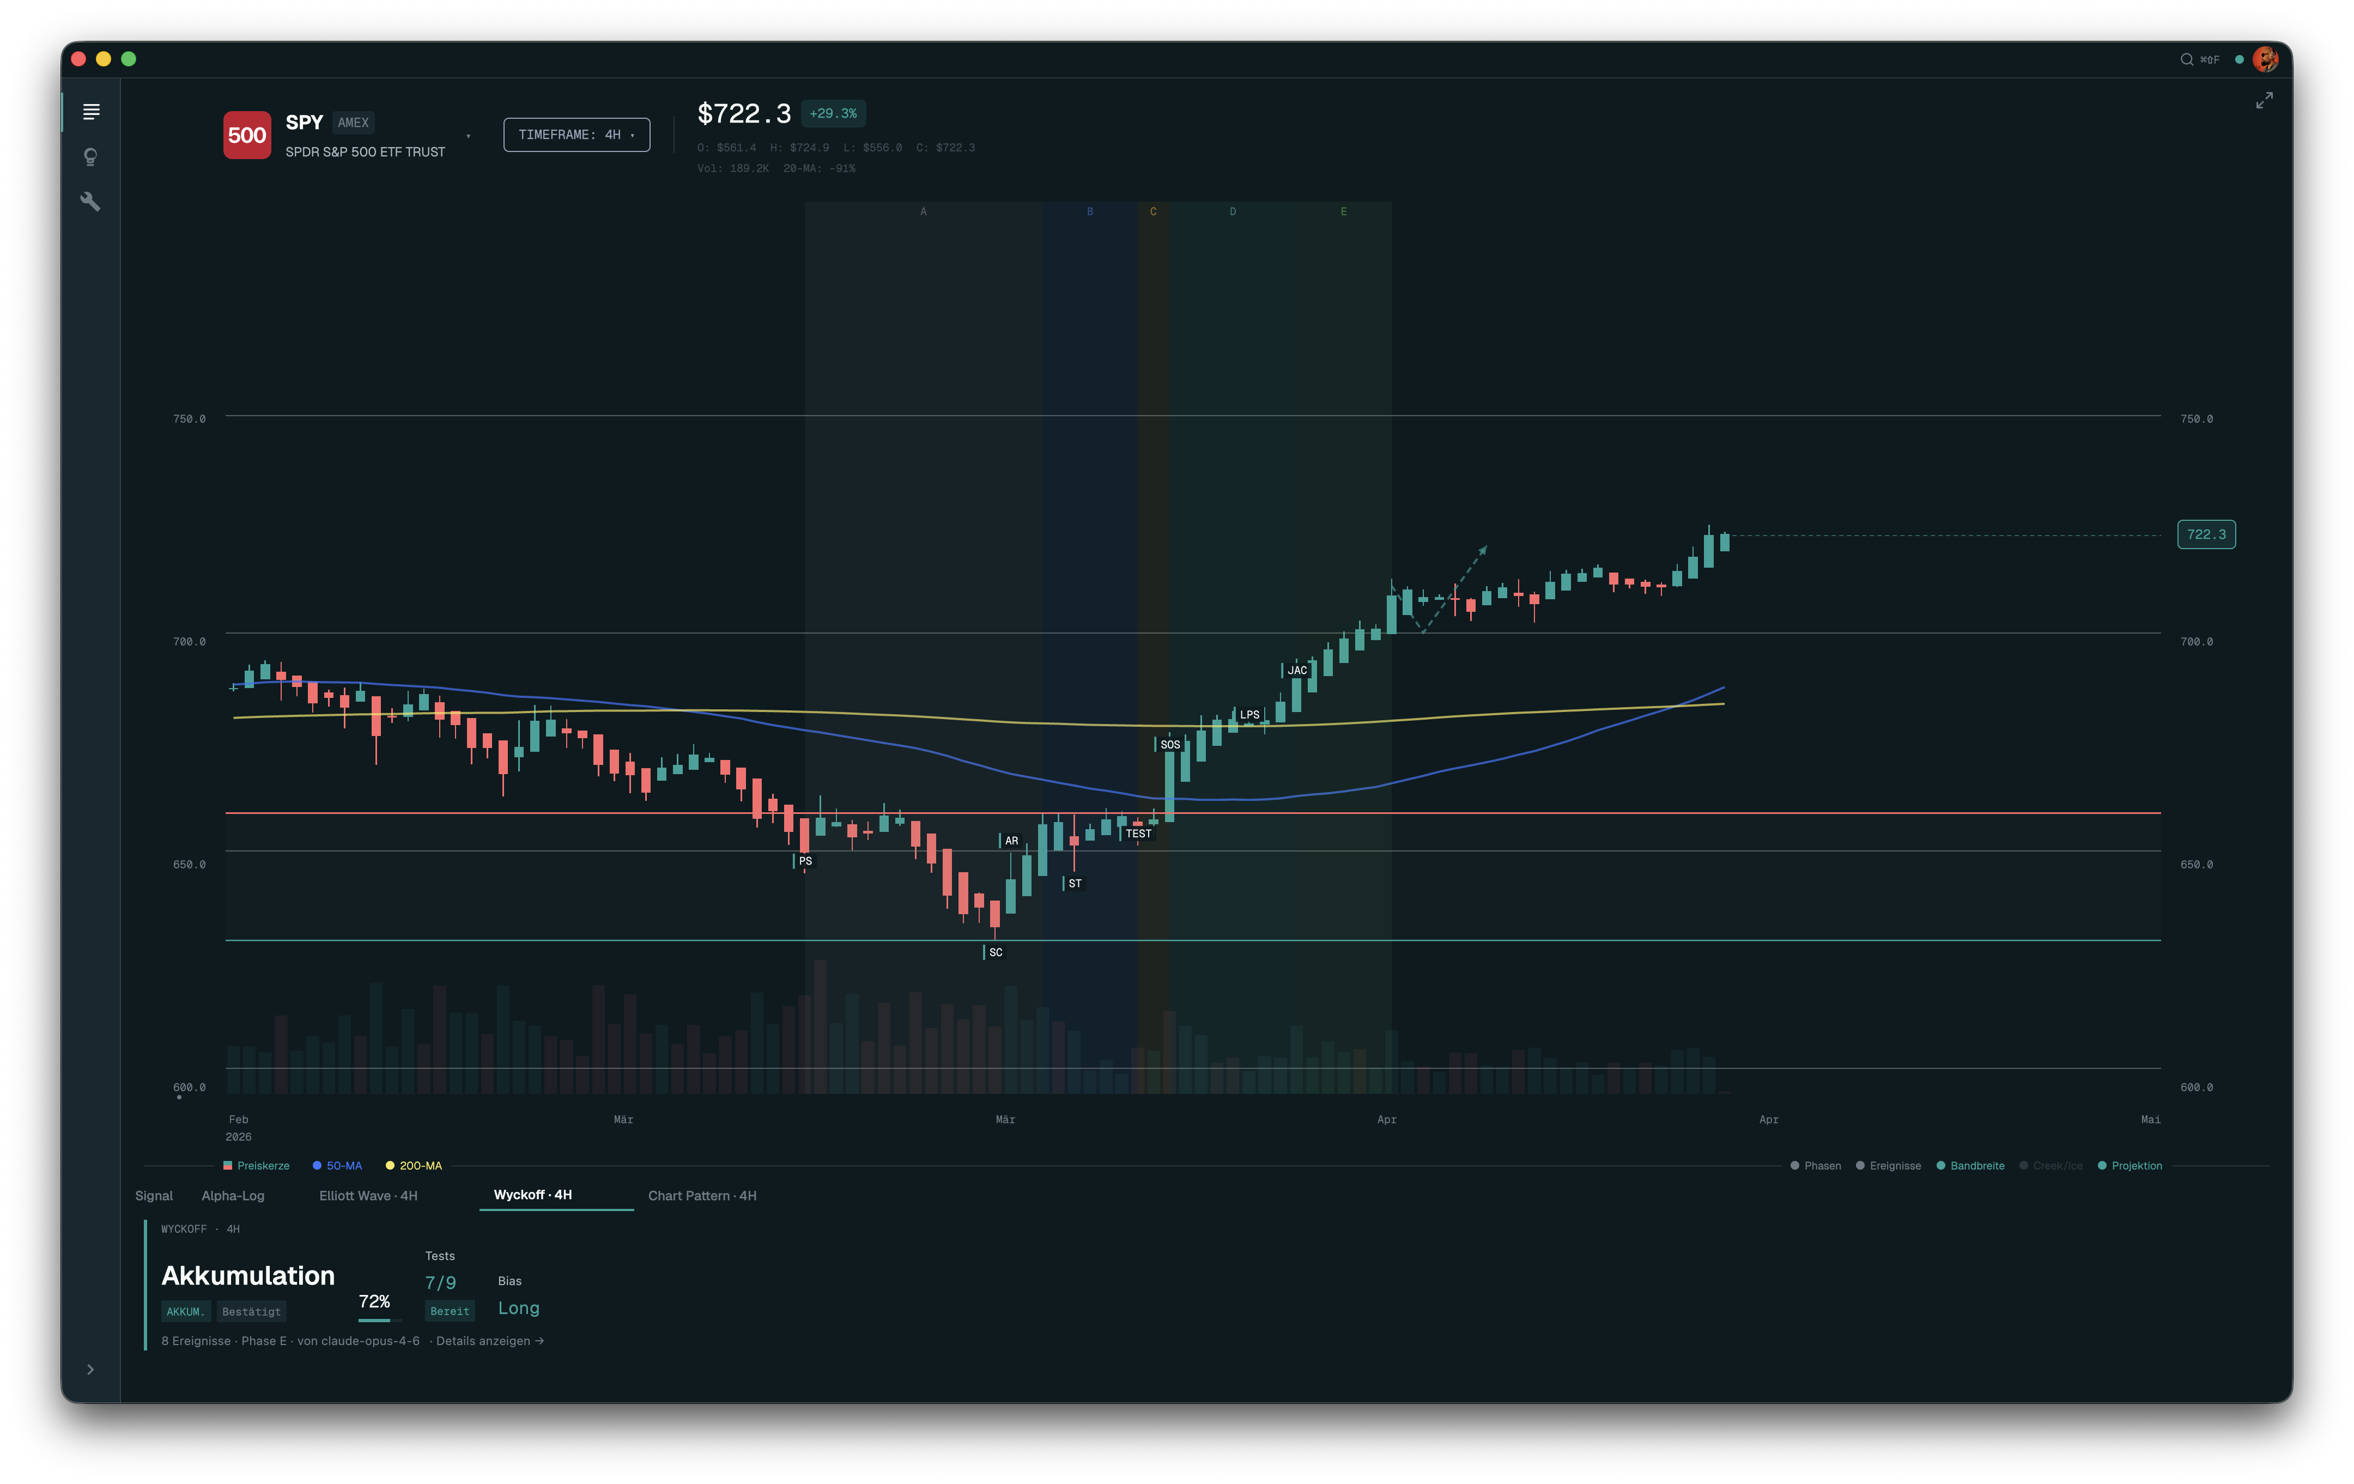Open the wrench tools icon

click(x=91, y=202)
